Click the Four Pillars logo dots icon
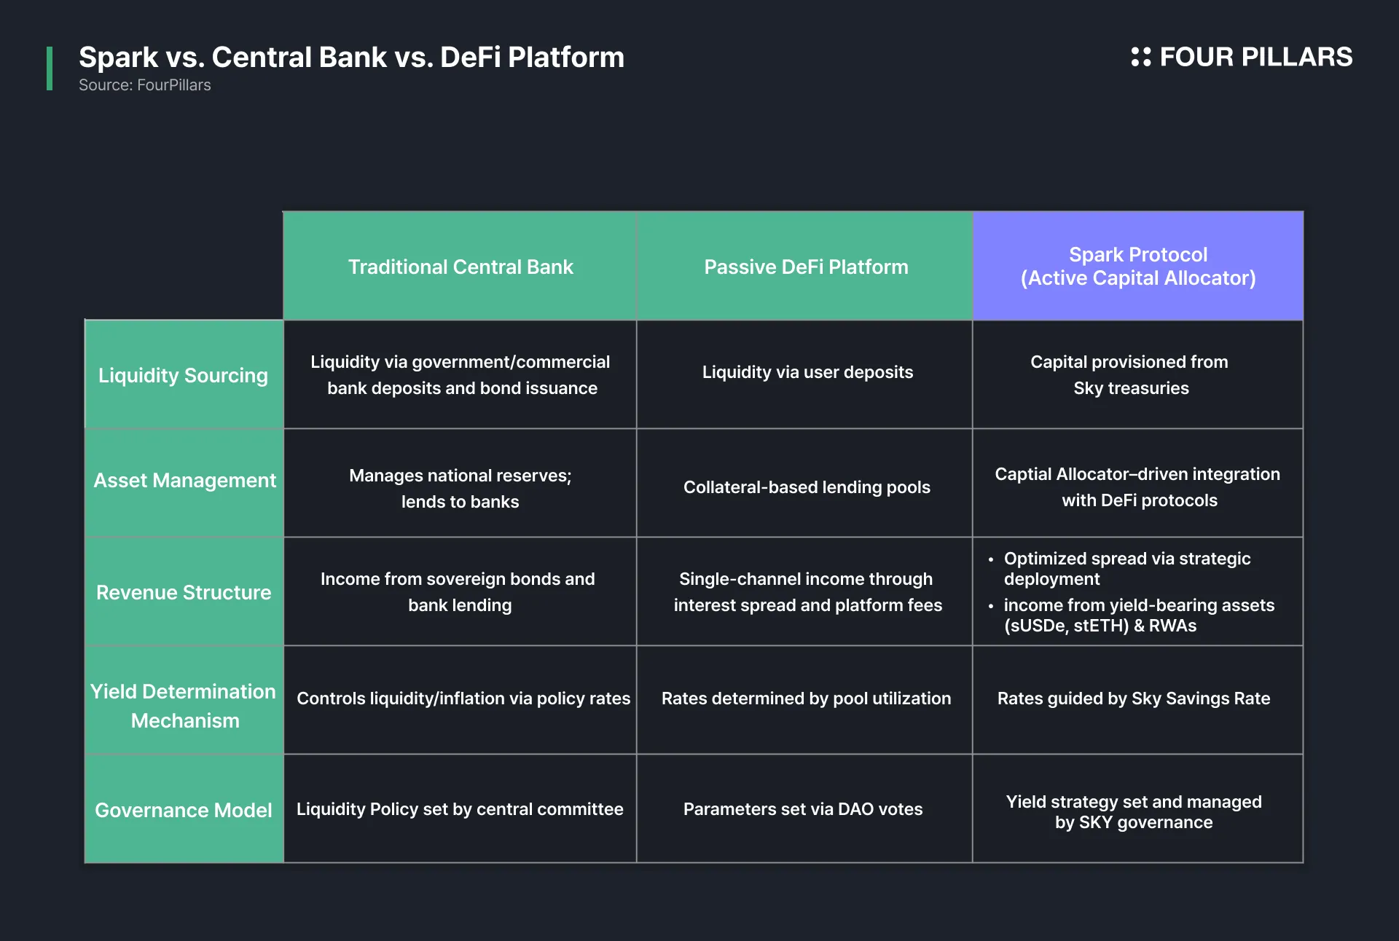Screen dimensions: 1399x941 pos(1140,57)
